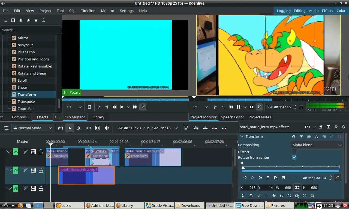Move Transform effect up in stack
This screenshot has height=209, width=349.
pyautogui.click(x=324, y=136)
